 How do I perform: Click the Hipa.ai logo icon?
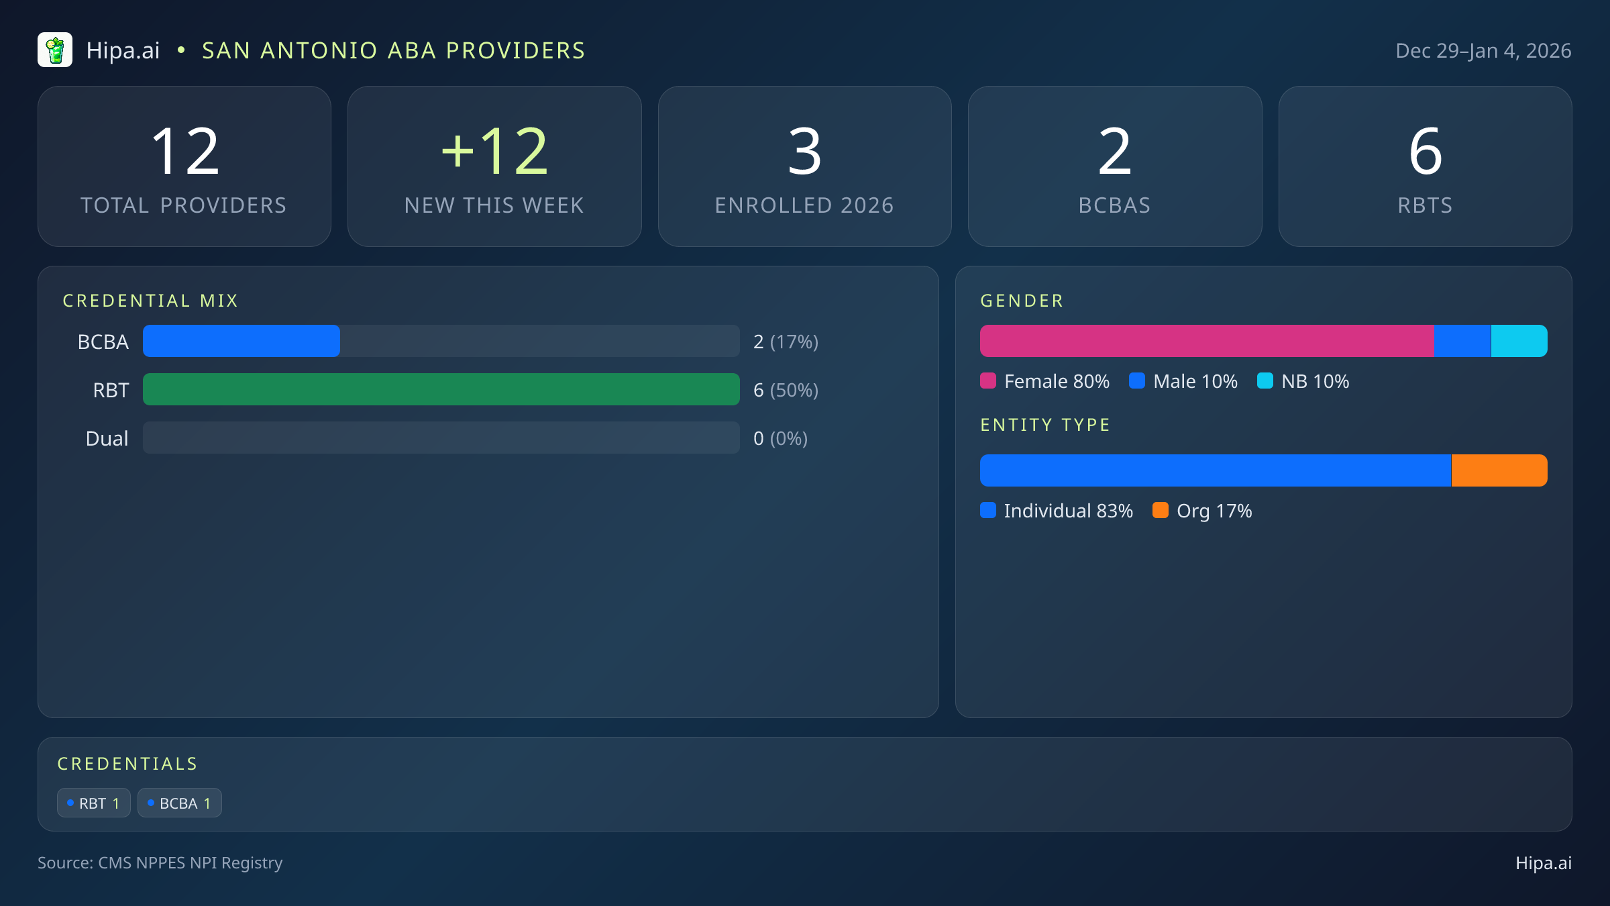[56, 50]
